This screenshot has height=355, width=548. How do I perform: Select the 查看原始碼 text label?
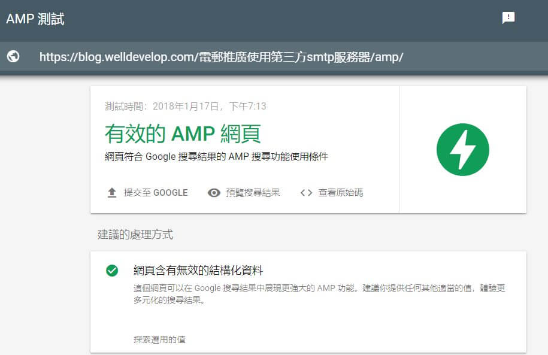tap(340, 193)
